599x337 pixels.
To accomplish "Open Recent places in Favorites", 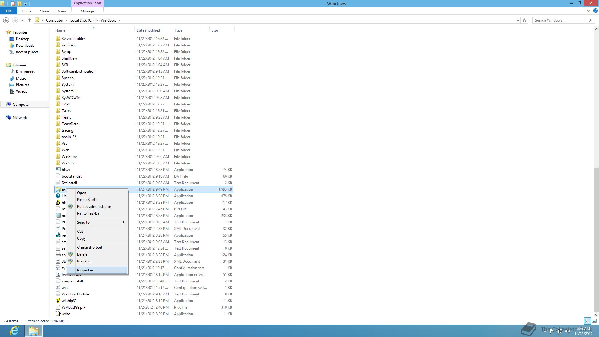I will click(27, 52).
